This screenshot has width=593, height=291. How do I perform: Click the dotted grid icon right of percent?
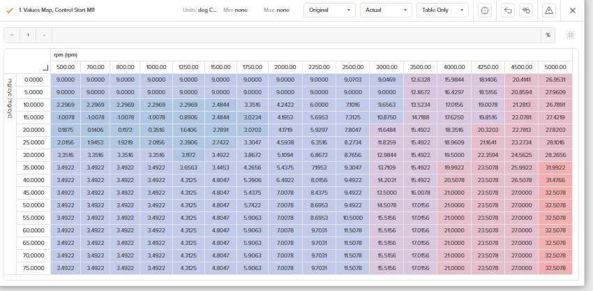coord(571,35)
